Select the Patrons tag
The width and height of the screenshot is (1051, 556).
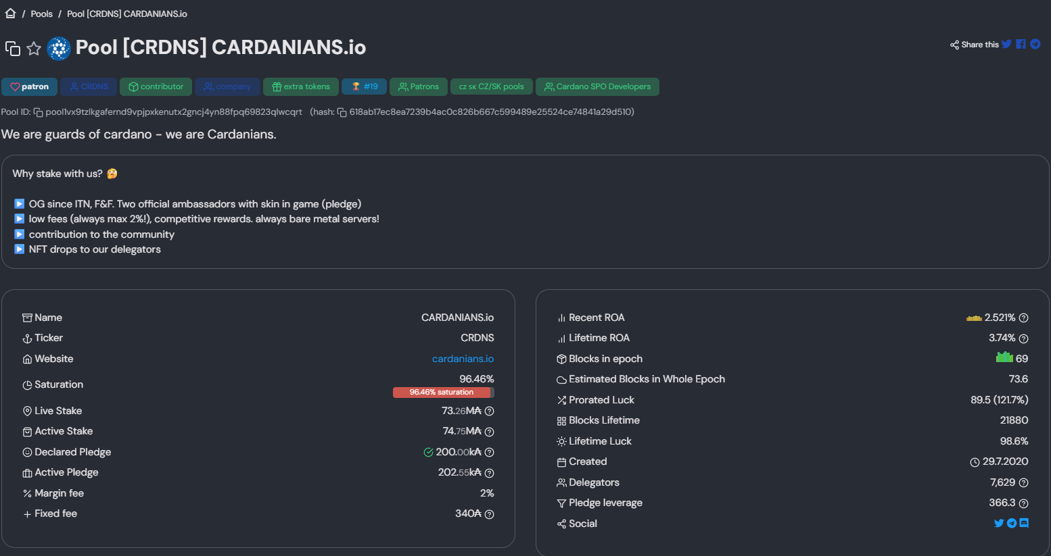pos(419,86)
